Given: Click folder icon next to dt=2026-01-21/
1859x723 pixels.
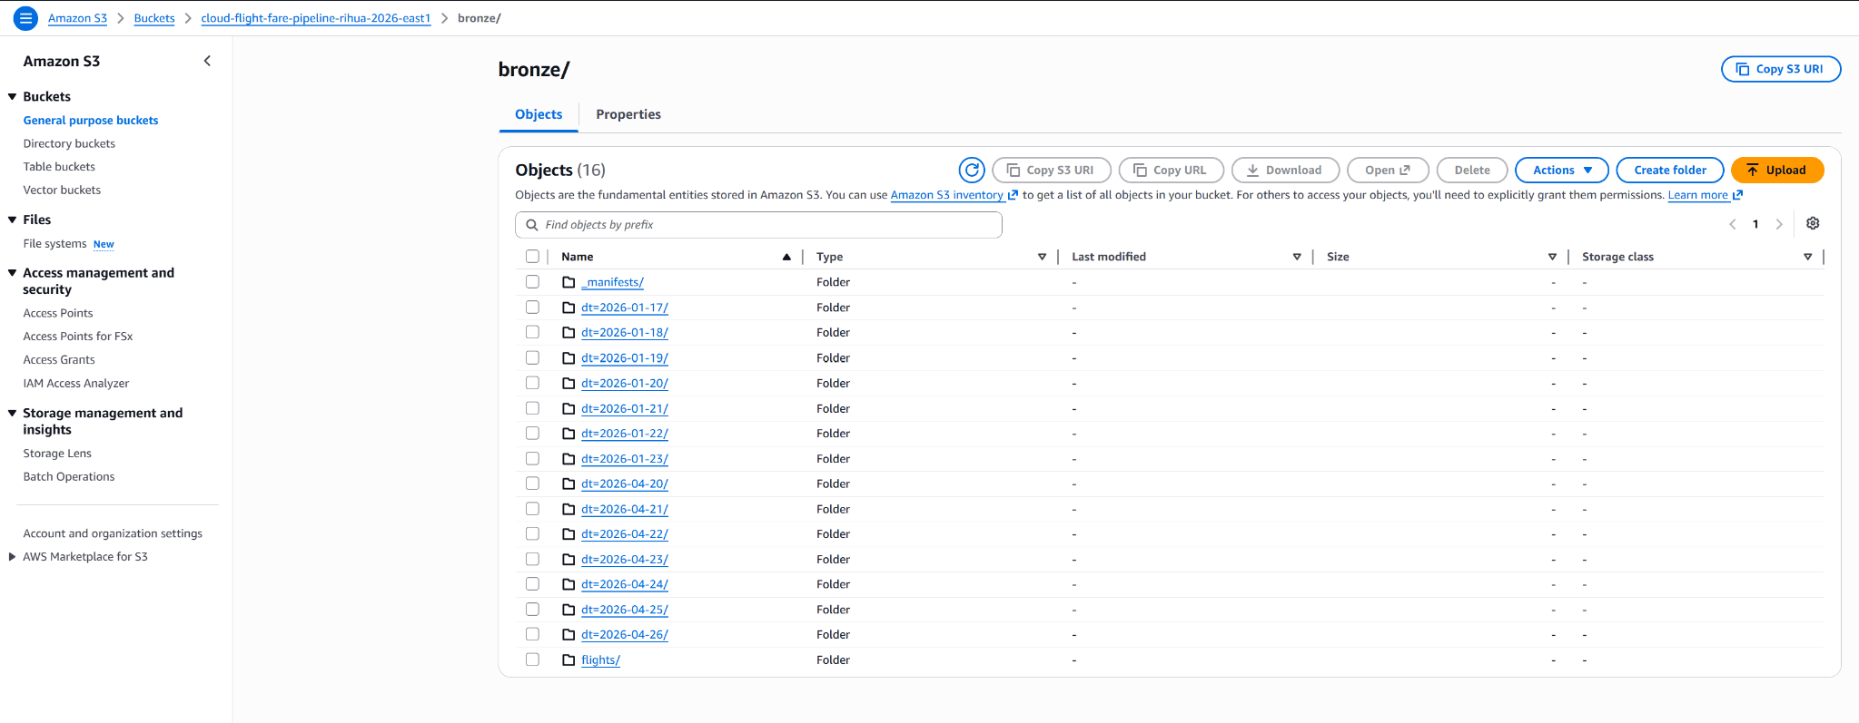Looking at the screenshot, I should (x=569, y=408).
